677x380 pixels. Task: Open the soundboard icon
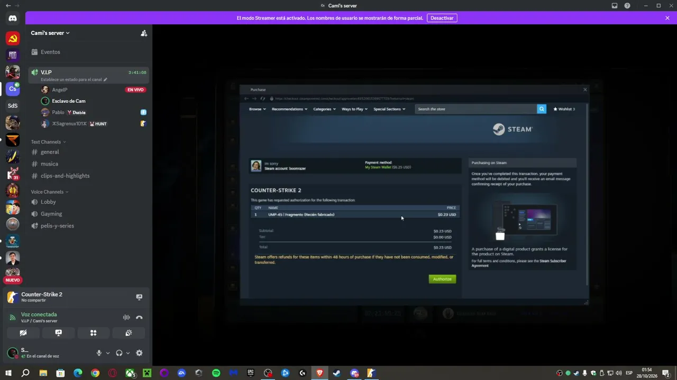point(129,333)
